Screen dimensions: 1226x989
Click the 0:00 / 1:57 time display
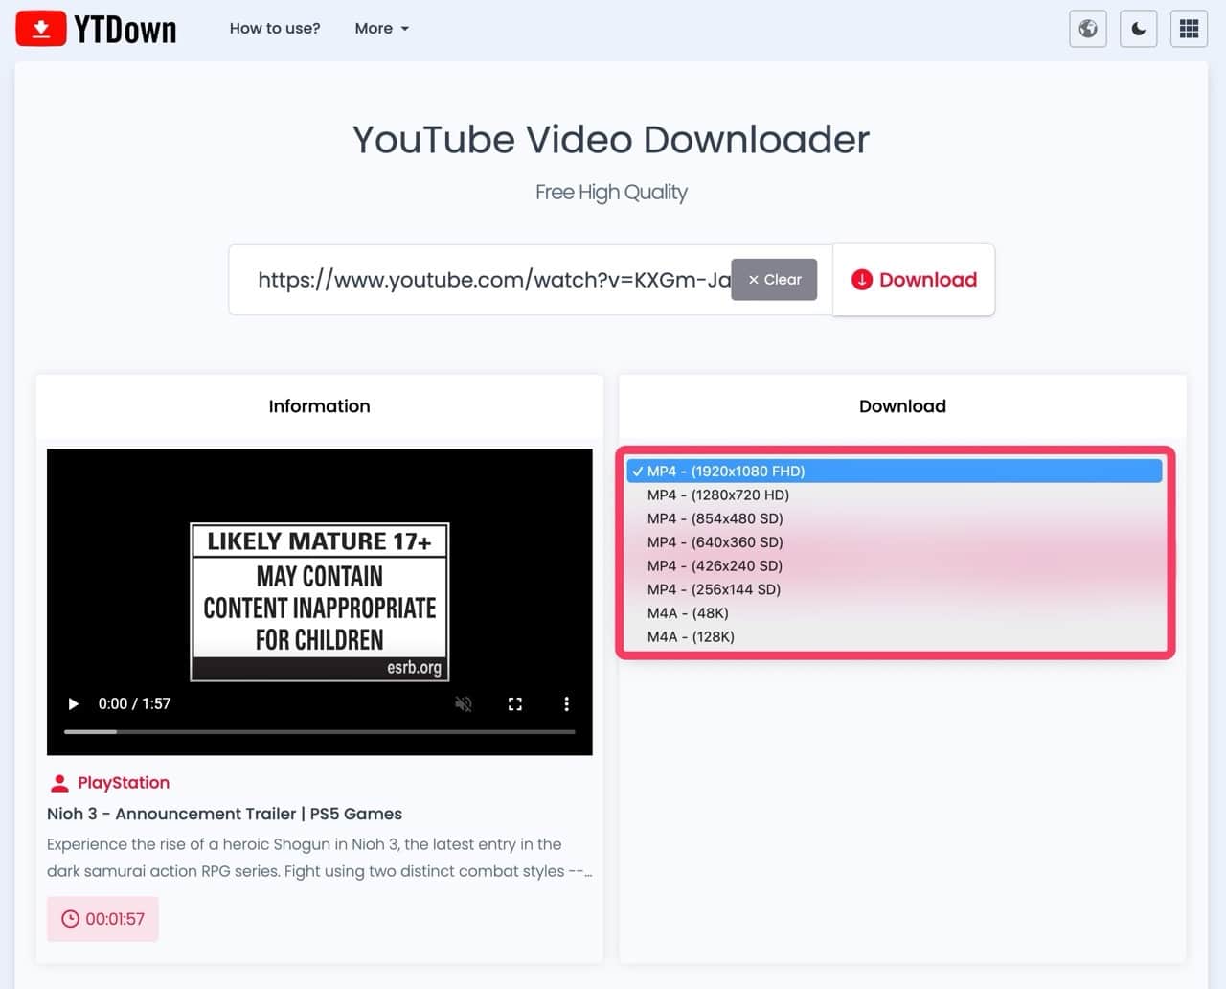click(134, 704)
